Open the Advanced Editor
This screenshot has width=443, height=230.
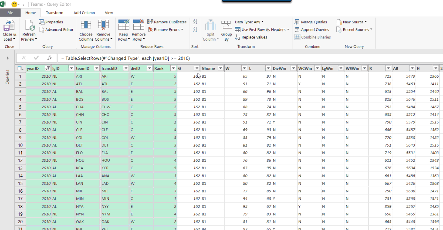[56, 30]
